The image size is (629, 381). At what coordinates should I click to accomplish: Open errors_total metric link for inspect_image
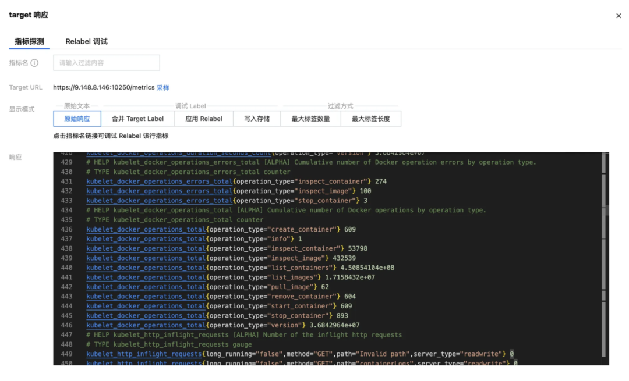pos(159,191)
